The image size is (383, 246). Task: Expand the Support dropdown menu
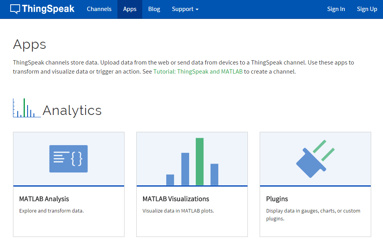[x=185, y=9]
